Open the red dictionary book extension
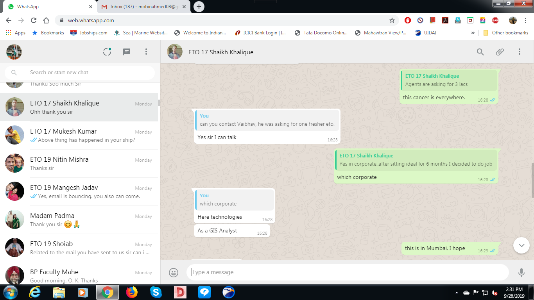This screenshot has width=534, height=300. (x=432, y=20)
